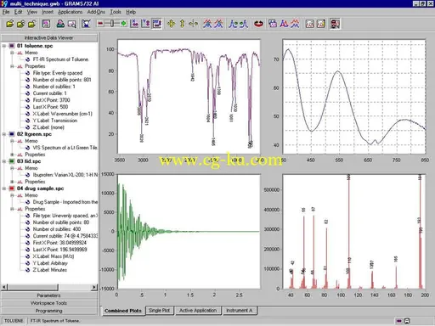Click the X-axis scaling toolbar icon

[134, 24]
